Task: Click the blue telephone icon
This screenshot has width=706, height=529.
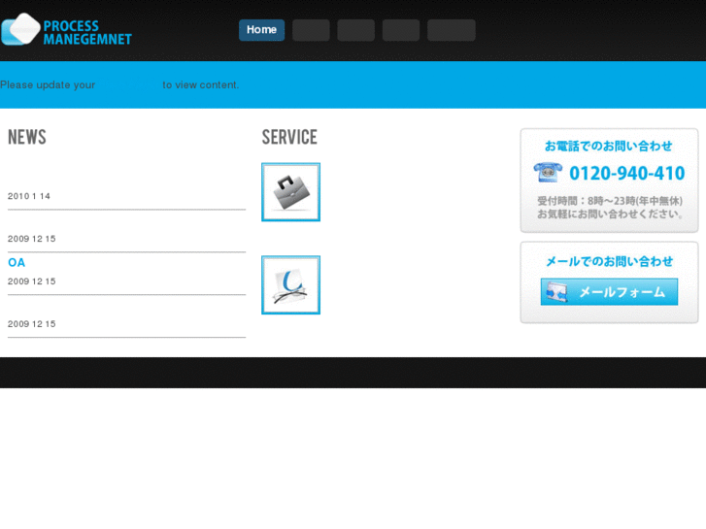Action: (x=548, y=172)
